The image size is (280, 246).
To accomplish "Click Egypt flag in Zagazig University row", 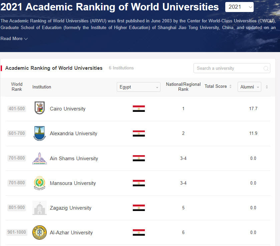I will pos(138,208).
